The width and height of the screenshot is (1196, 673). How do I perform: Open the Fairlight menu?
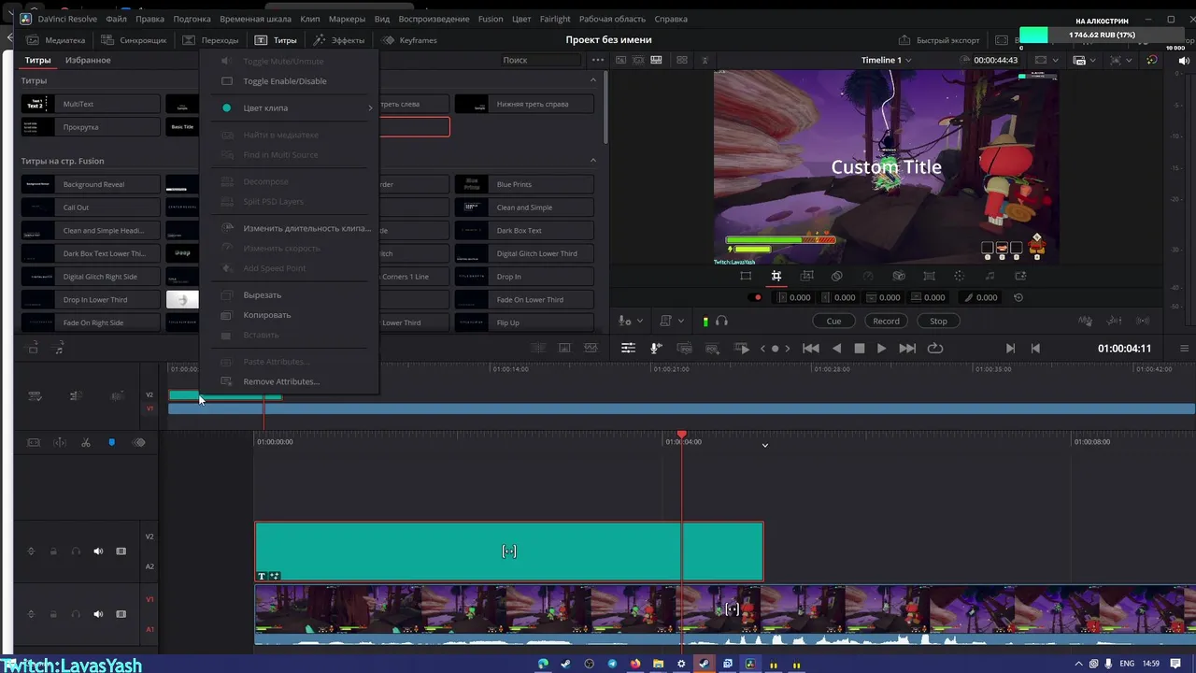[x=555, y=19]
